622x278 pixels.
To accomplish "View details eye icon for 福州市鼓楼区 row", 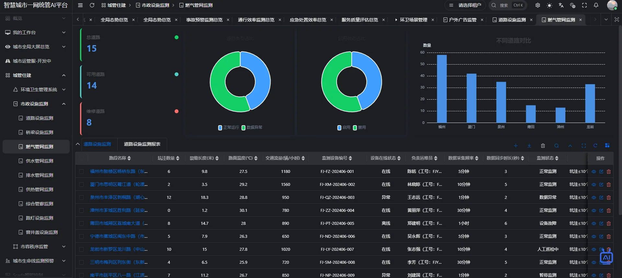I will pyautogui.click(x=594, y=172).
